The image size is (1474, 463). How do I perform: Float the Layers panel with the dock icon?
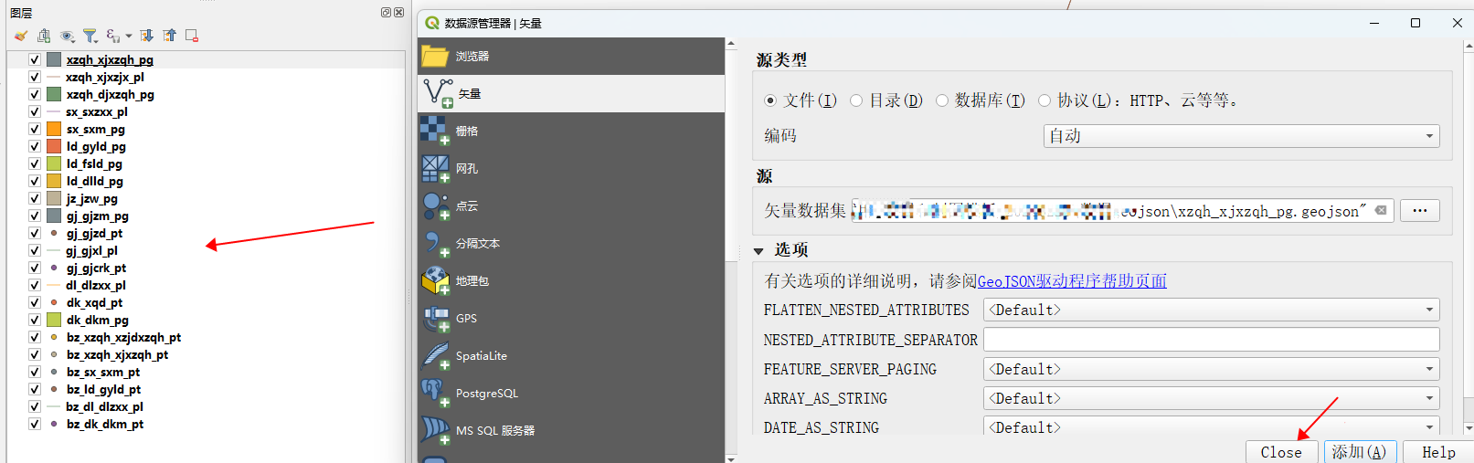386,13
